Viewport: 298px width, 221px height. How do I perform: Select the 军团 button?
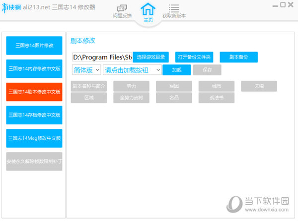(174, 86)
